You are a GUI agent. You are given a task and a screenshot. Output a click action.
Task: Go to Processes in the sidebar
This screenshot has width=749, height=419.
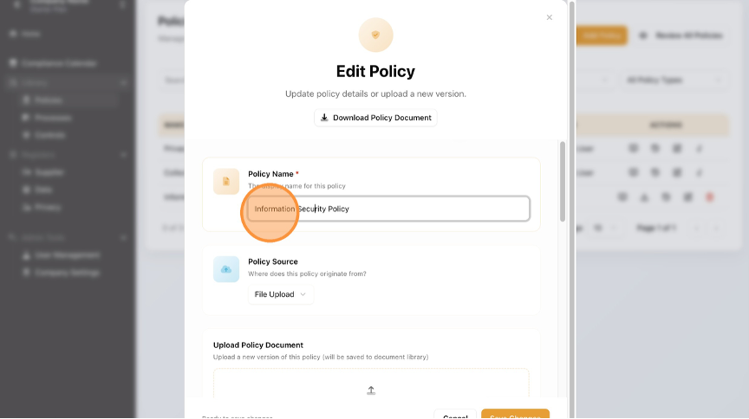pyautogui.click(x=53, y=118)
